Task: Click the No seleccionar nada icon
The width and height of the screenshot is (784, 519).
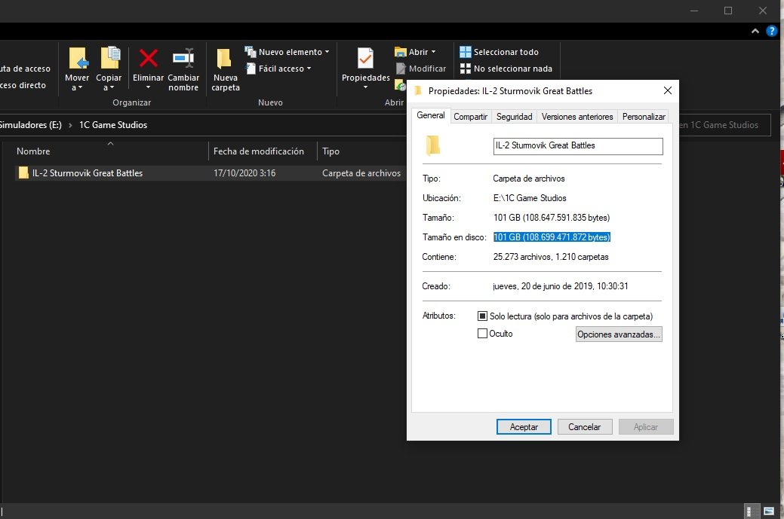Action: [466, 69]
